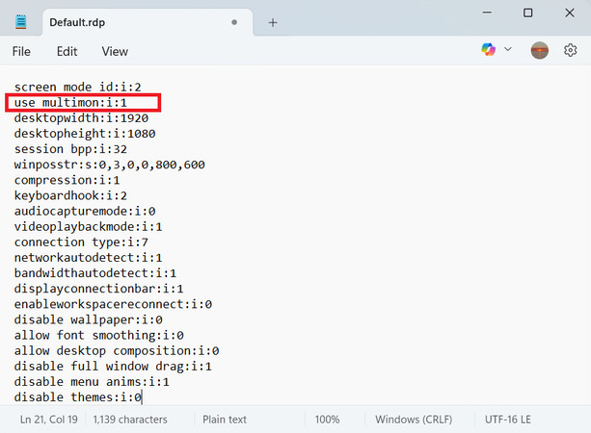
Task: Click the line compression:i:1
Action: pyautogui.click(x=67, y=180)
